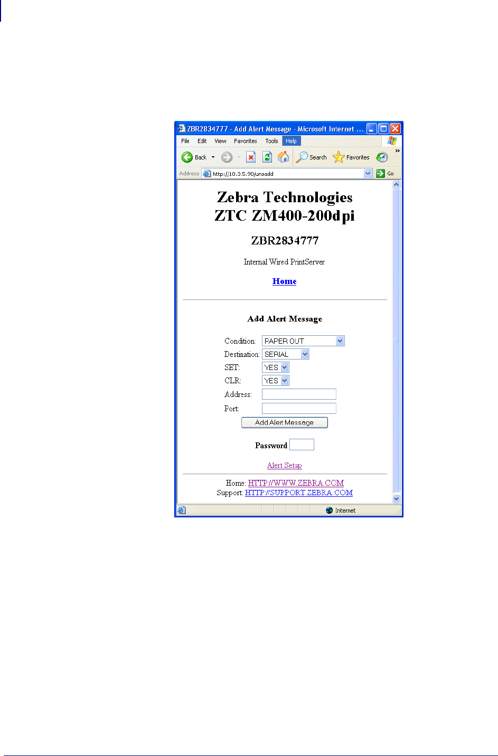
Task: Click in the Address input field
Action: [x=299, y=394]
